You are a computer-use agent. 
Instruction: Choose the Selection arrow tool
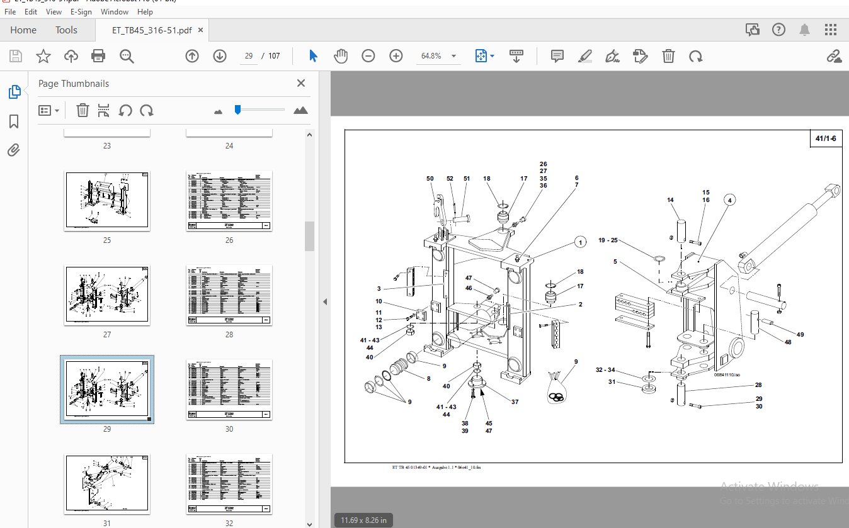coord(313,56)
